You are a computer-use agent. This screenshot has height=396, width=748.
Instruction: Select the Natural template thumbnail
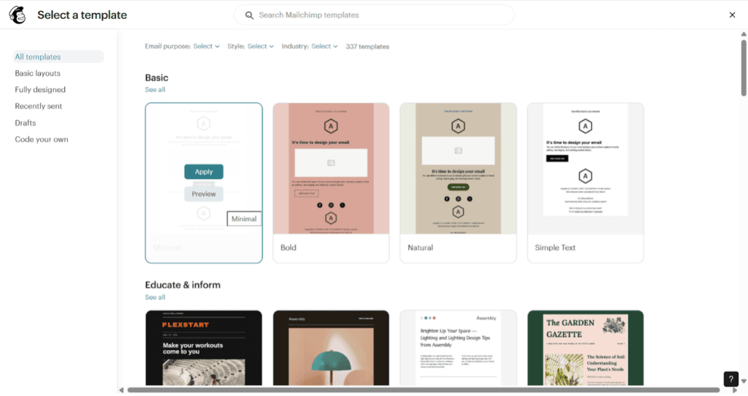[x=459, y=169]
